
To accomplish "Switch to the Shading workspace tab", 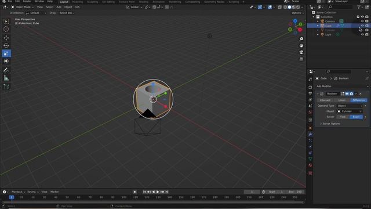I will point(143,2).
